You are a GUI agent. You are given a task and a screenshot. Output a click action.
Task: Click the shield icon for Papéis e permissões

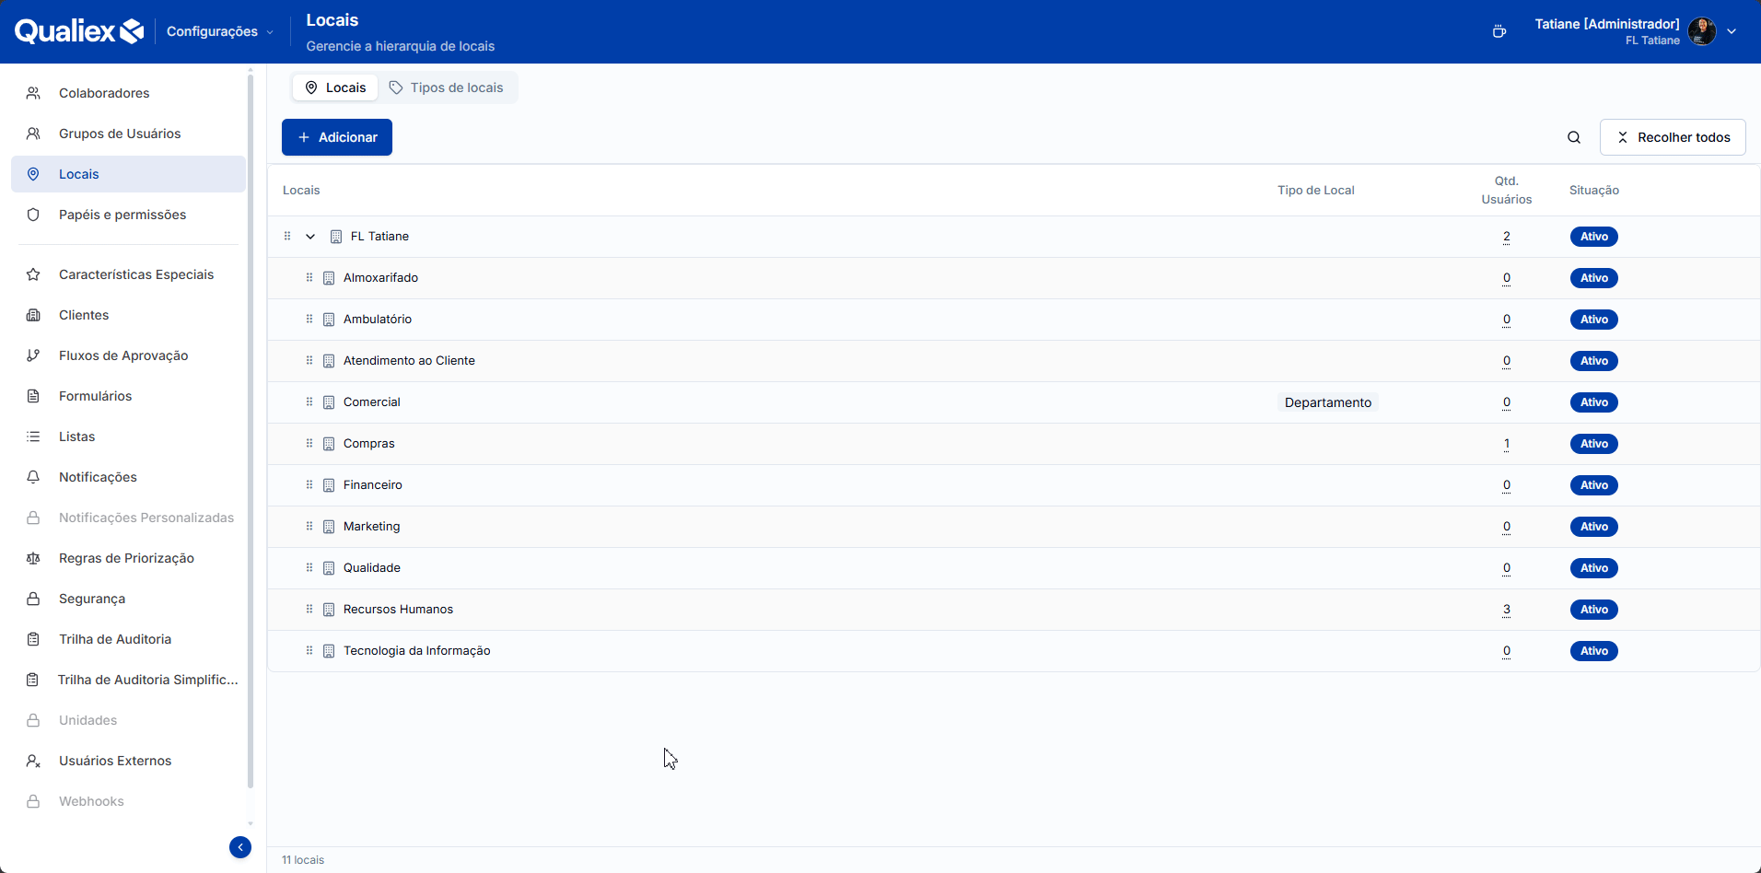(33, 215)
